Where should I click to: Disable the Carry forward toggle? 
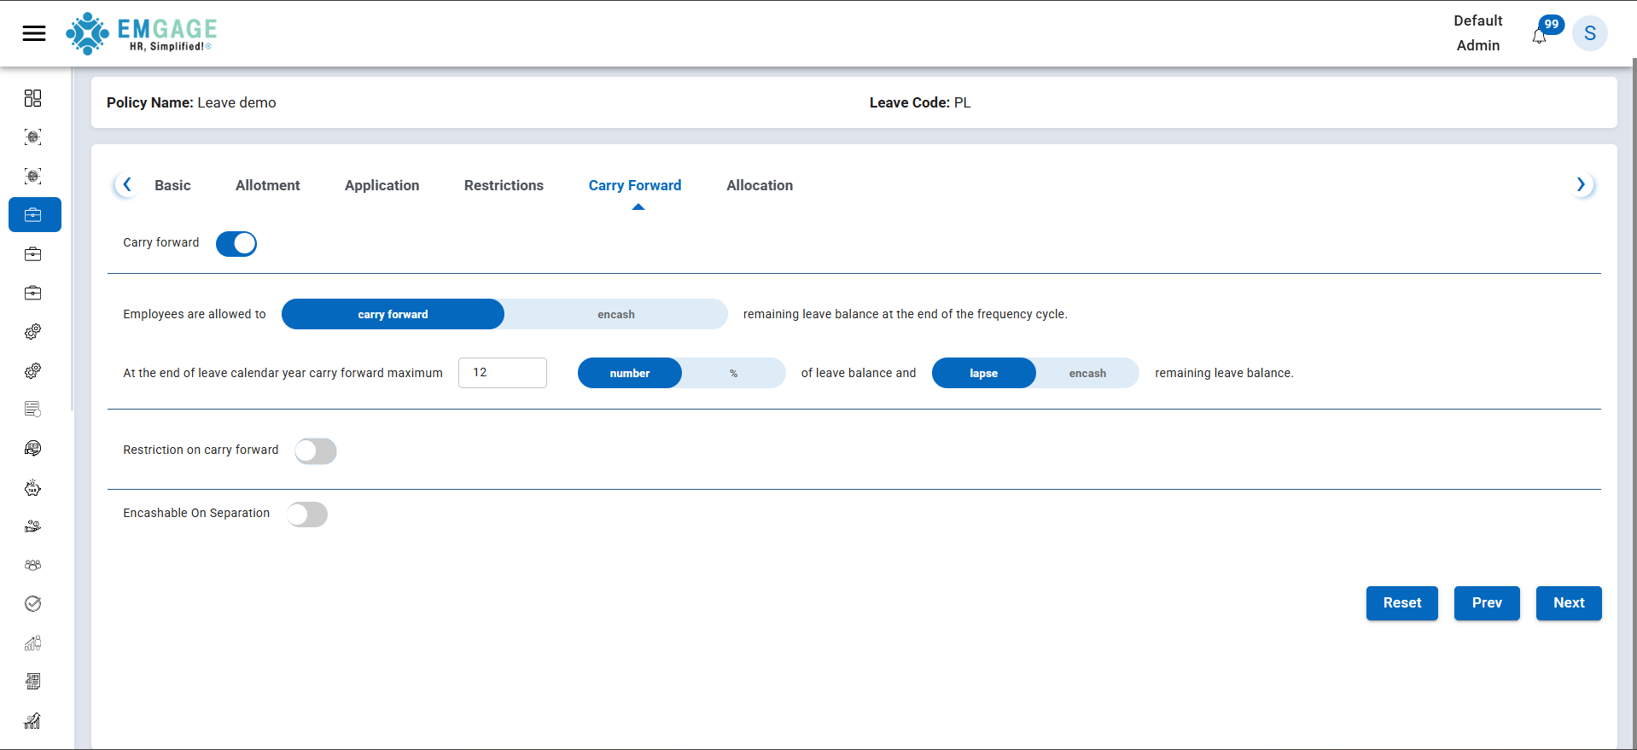point(236,244)
